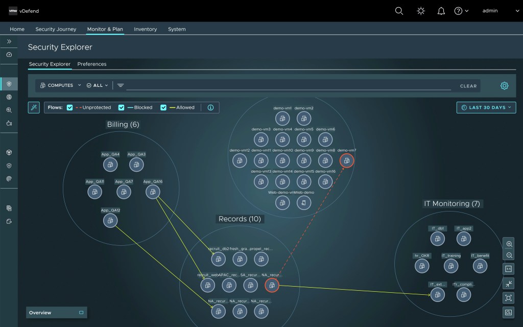Zoom out of the topology canvas
The image size is (523, 327).
509,255
